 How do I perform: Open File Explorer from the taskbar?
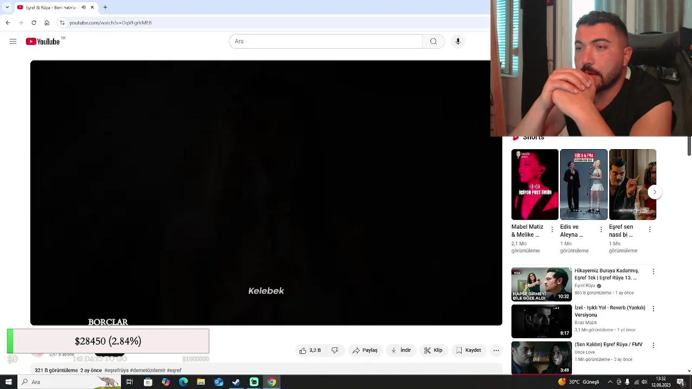[201, 382]
